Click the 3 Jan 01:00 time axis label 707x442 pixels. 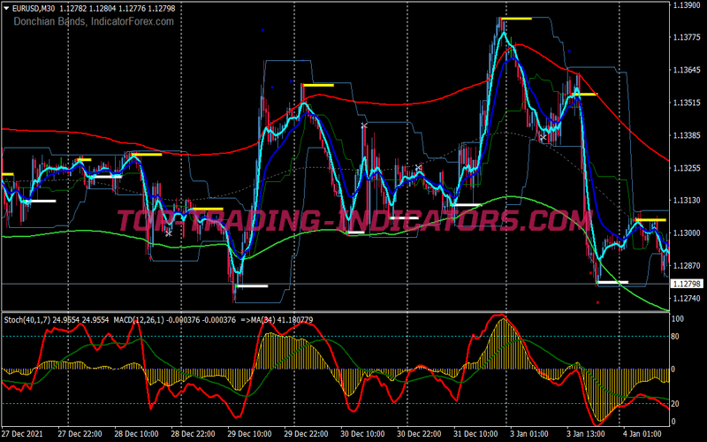tap(530, 434)
